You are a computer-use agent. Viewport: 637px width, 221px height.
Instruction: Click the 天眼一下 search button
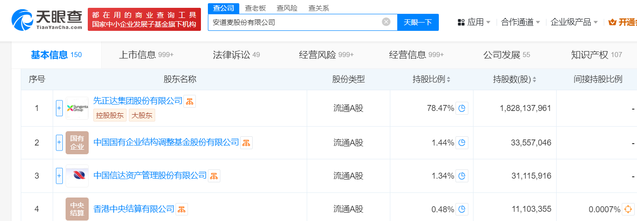418,22
